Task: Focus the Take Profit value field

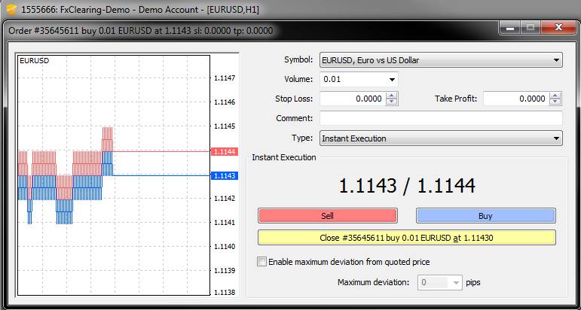Action: pos(515,99)
